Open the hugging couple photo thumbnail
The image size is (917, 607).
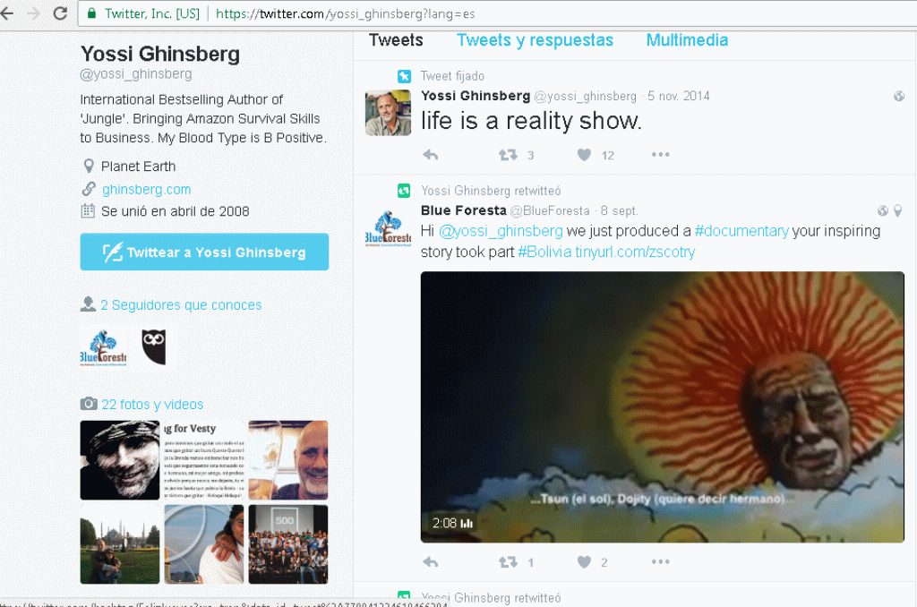coord(204,544)
